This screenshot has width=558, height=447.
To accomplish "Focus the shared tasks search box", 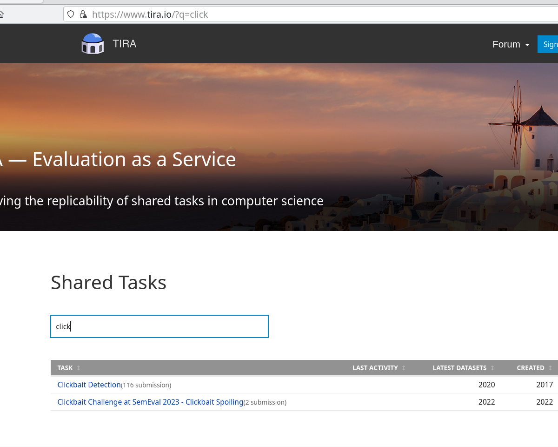I will (159, 326).
